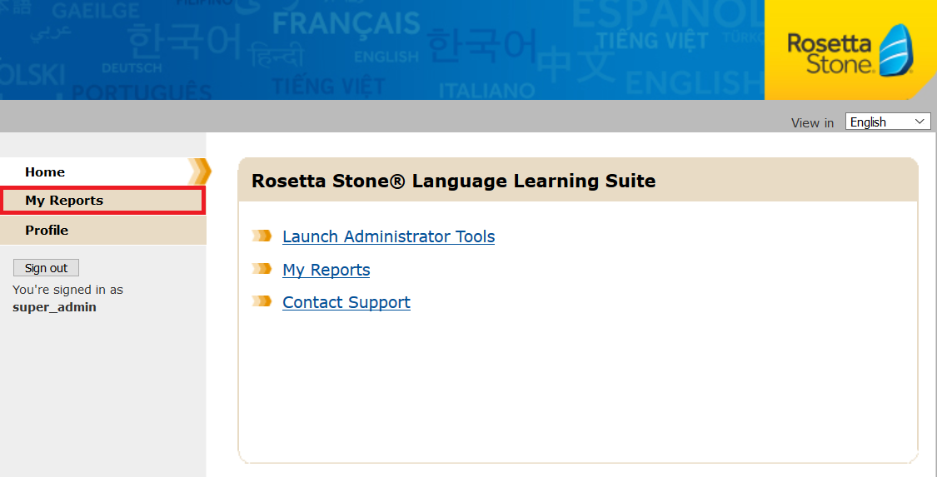Click the orange chevron beside Home

tap(200, 171)
